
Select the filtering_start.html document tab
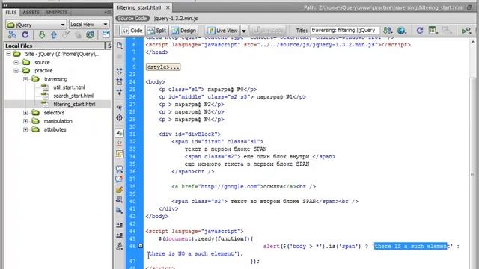coord(138,7)
